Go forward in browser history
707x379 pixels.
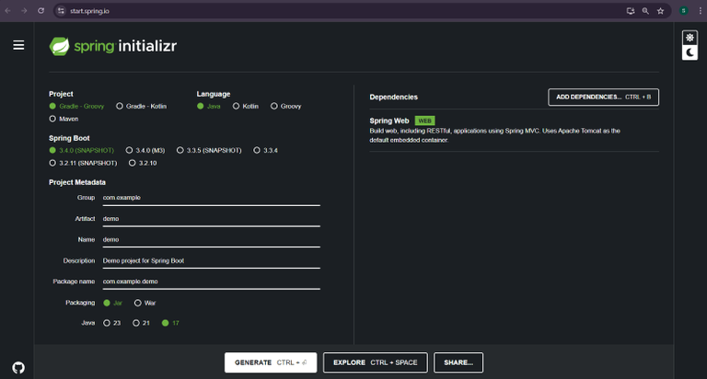(x=24, y=11)
